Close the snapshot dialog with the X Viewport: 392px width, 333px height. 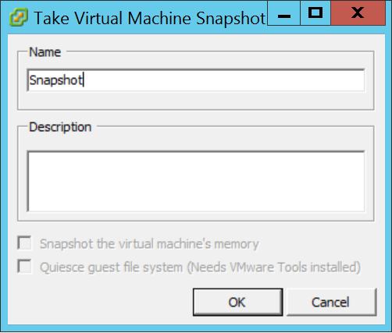[358, 13]
